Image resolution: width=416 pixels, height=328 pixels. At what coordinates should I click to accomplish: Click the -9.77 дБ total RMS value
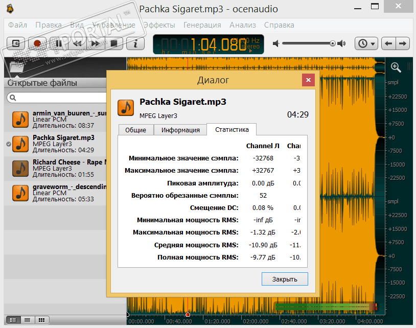[x=263, y=257]
